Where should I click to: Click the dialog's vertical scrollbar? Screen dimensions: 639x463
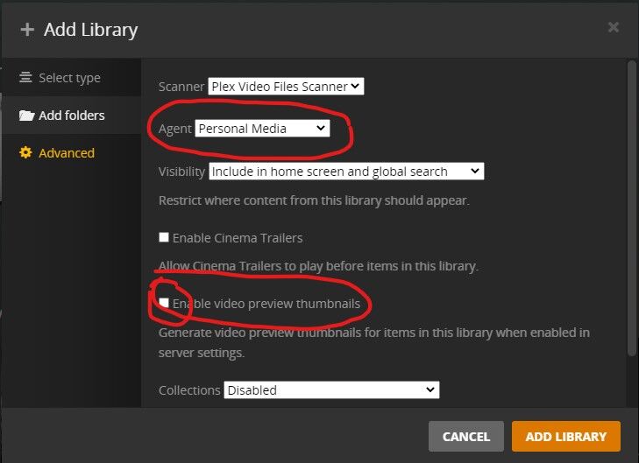(632, 207)
